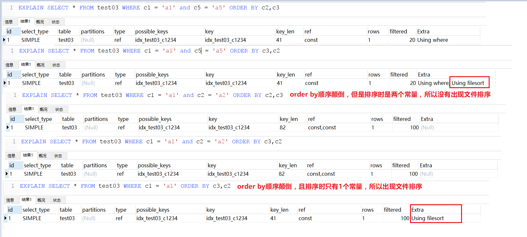Image resolution: width=527 pixels, height=237 pixels.
Task: Click filtered header in third result grid
Action: [405, 119]
